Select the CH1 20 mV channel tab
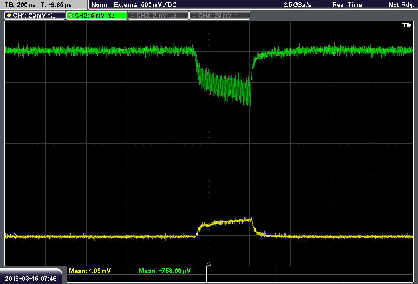This screenshot has width=418, height=284. pos(35,16)
